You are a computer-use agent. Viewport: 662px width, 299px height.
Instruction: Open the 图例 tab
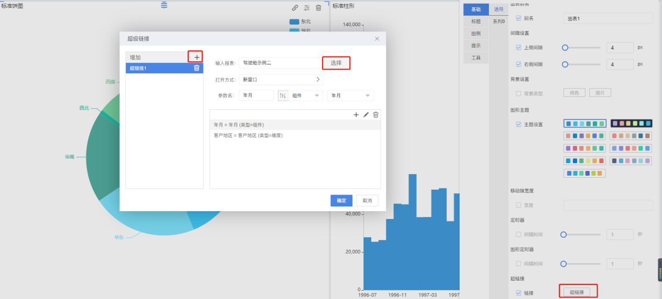pyautogui.click(x=476, y=33)
